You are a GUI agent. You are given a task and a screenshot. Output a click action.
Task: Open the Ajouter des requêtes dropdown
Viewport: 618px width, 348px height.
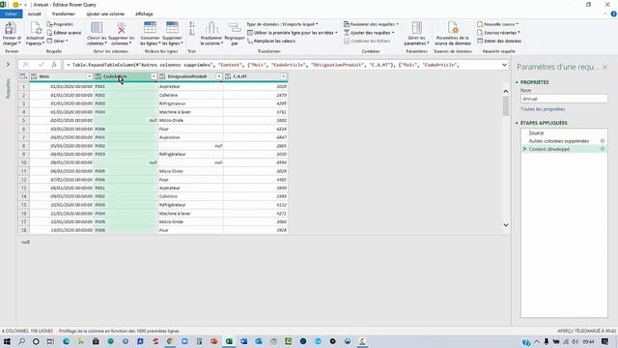(369, 33)
